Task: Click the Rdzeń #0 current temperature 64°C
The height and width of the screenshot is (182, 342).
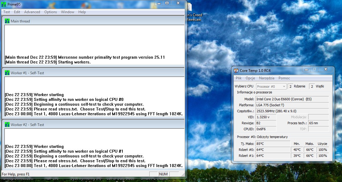Action: coord(273,150)
